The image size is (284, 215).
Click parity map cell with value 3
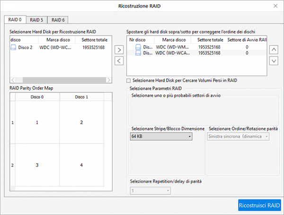(x=37, y=165)
